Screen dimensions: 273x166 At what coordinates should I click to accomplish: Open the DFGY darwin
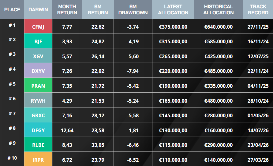point(38,130)
